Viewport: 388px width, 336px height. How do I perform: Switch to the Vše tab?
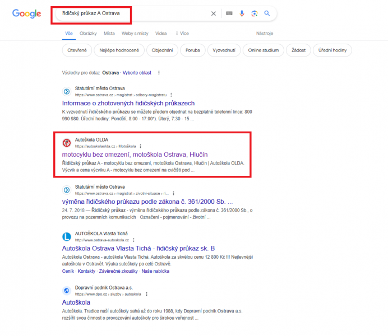[69, 34]
